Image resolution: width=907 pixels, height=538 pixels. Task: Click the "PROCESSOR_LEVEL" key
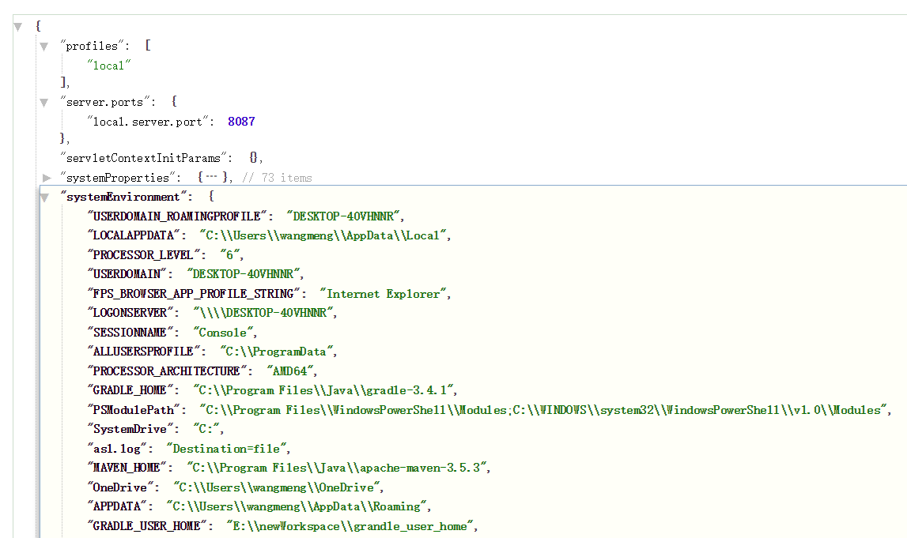[143, 255]
